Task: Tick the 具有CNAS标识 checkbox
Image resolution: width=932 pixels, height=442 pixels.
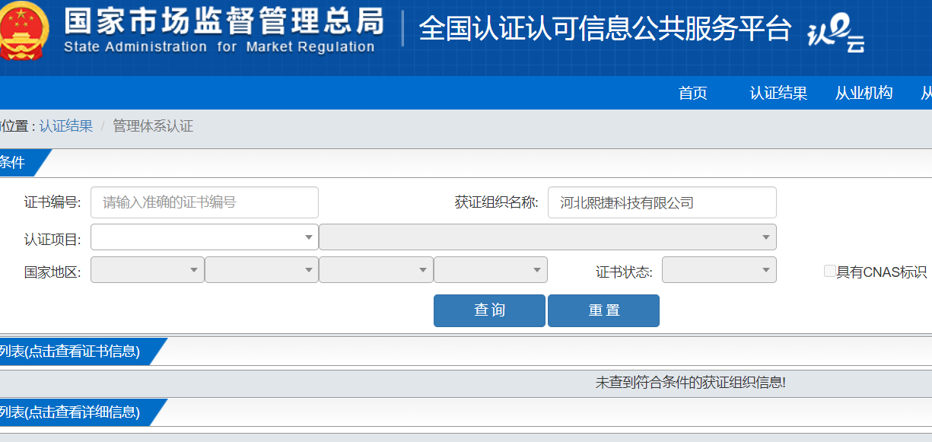Action: point(830,271)
